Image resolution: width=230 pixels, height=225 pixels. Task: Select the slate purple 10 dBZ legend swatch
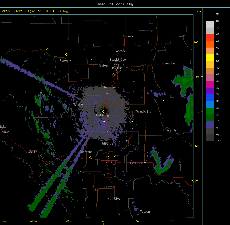point(210,125)
